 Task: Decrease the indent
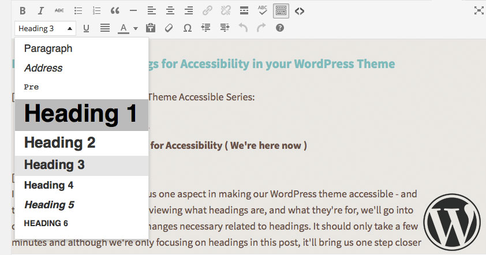coord(206,28)
